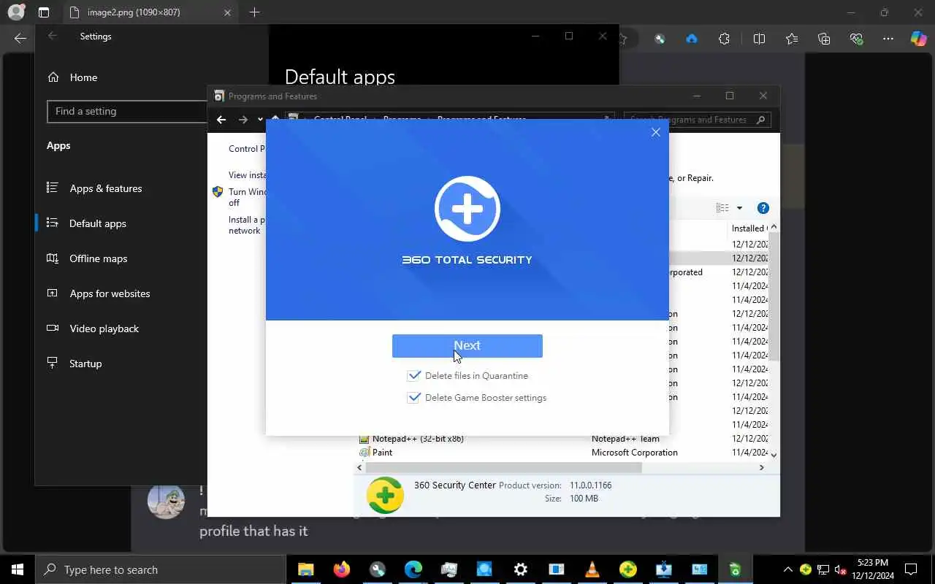
Task: Click the horizontal scrollbar left arrow
Action: click(359, 467)
